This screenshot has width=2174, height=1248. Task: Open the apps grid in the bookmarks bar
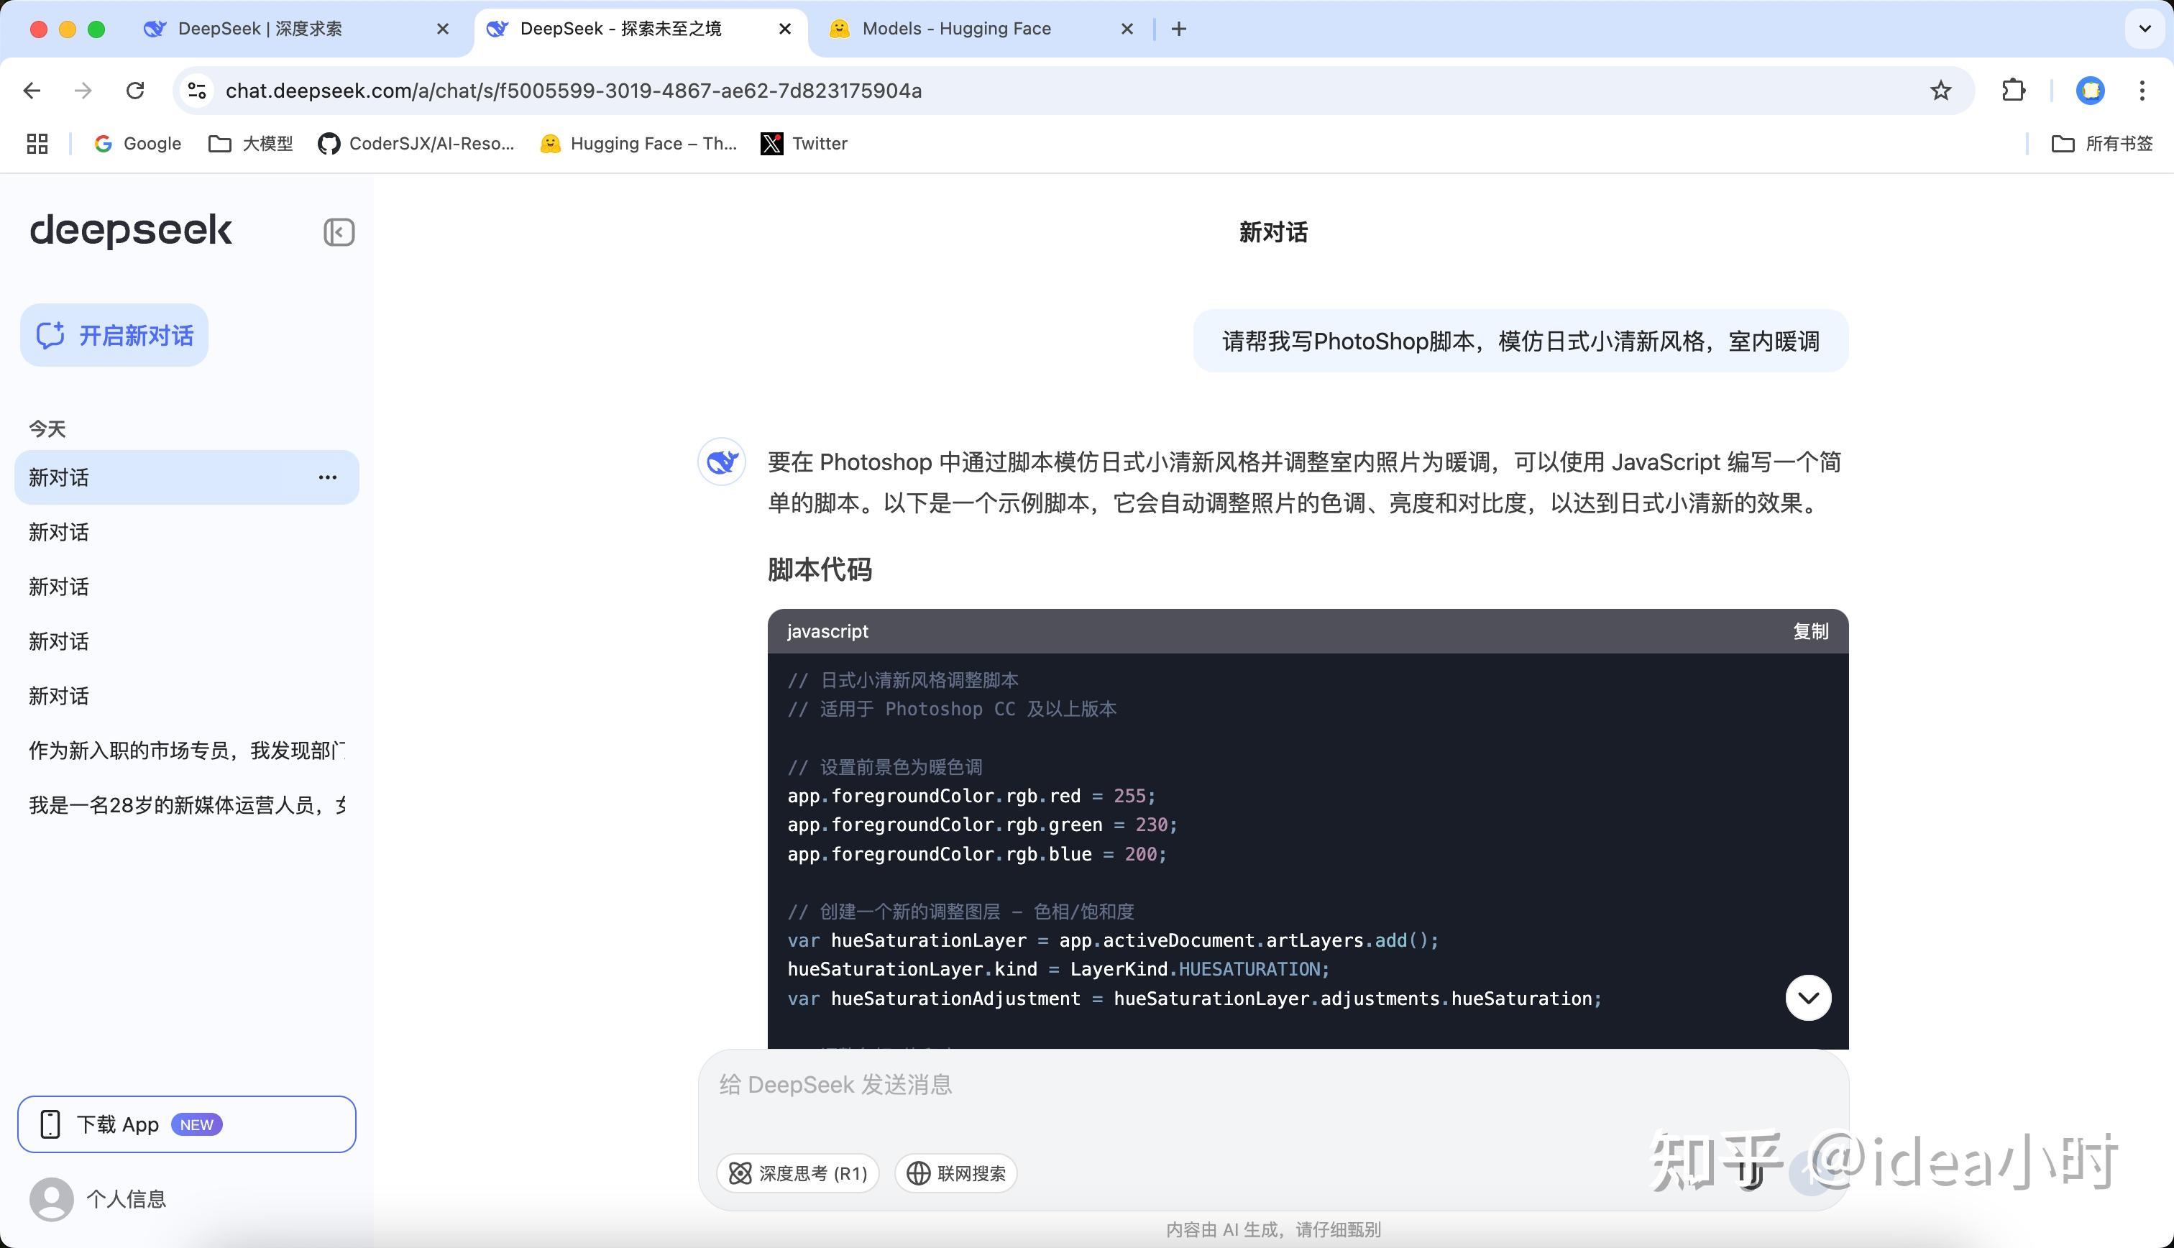[37, 144]
